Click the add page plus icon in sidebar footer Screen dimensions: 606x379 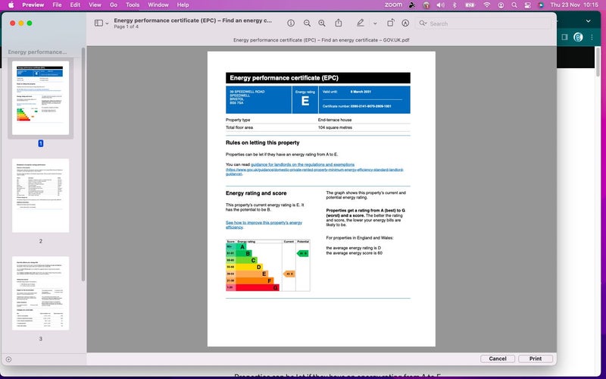8,359
